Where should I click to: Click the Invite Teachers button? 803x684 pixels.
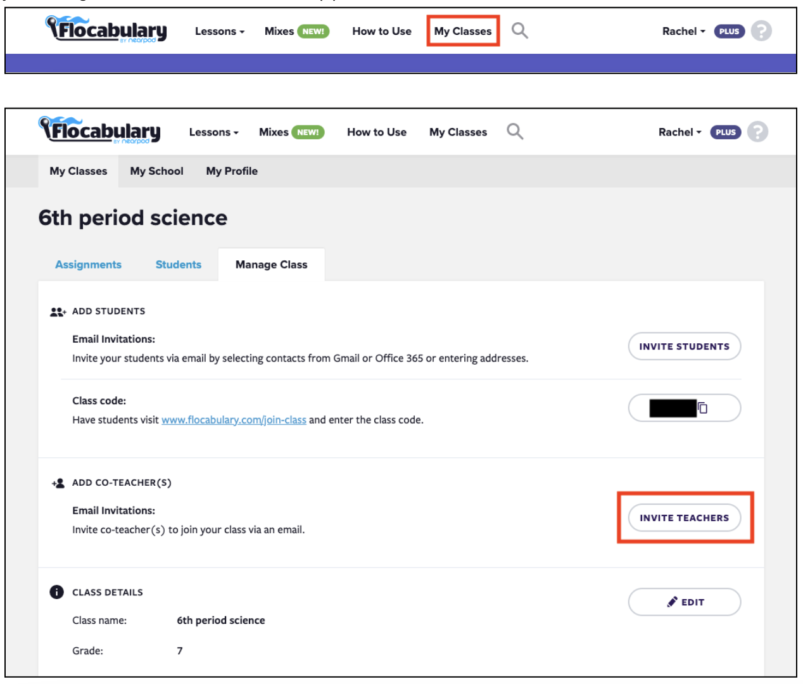(684, 518)
